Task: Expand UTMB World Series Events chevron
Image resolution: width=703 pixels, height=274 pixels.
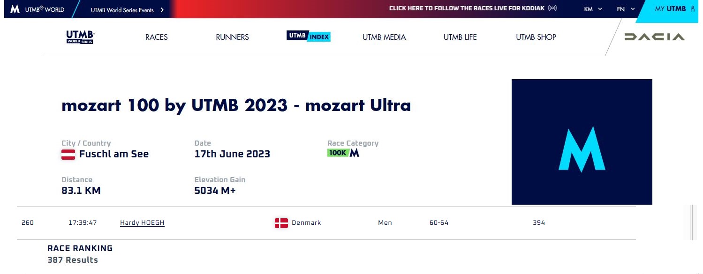Action: (x=162, y=9)
